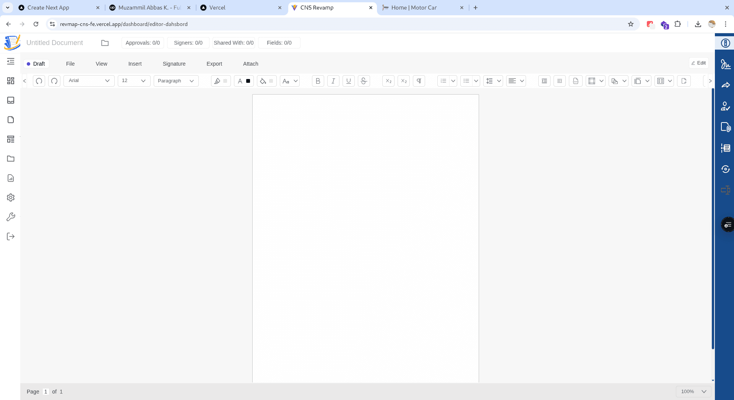Viewport: 734px width, 400px height.
Task: Open the Insert menu
Action: pyautogui.click(x=135, y=64)
